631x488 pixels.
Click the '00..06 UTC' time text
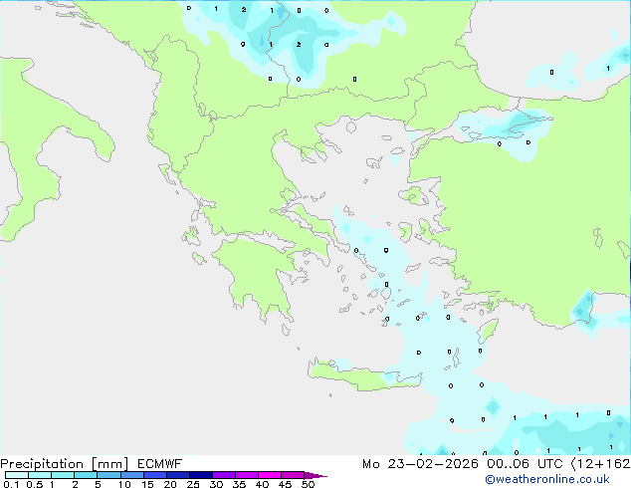[x=525, y=464]
